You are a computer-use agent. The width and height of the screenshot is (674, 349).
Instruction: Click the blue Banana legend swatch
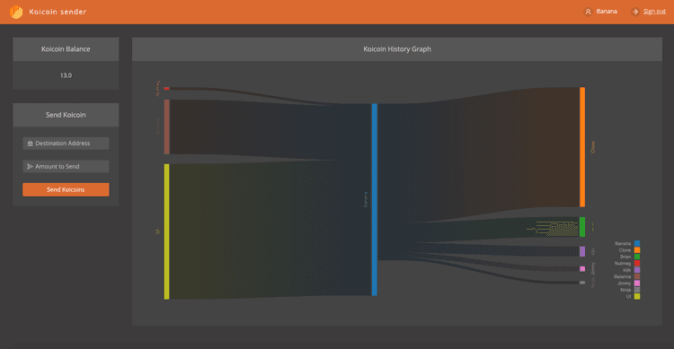637,243
